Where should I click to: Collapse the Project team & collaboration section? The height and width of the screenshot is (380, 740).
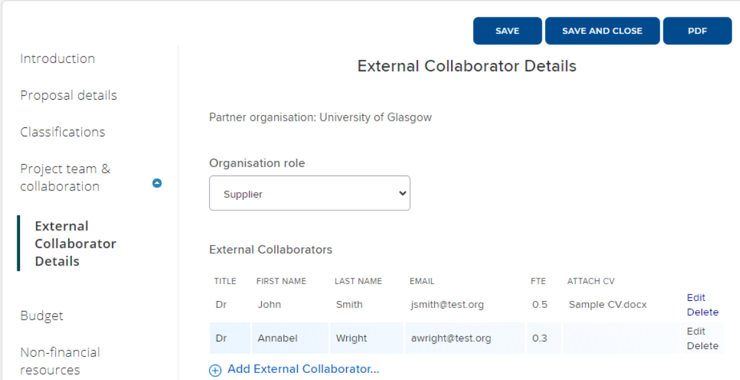coord(156,183)
